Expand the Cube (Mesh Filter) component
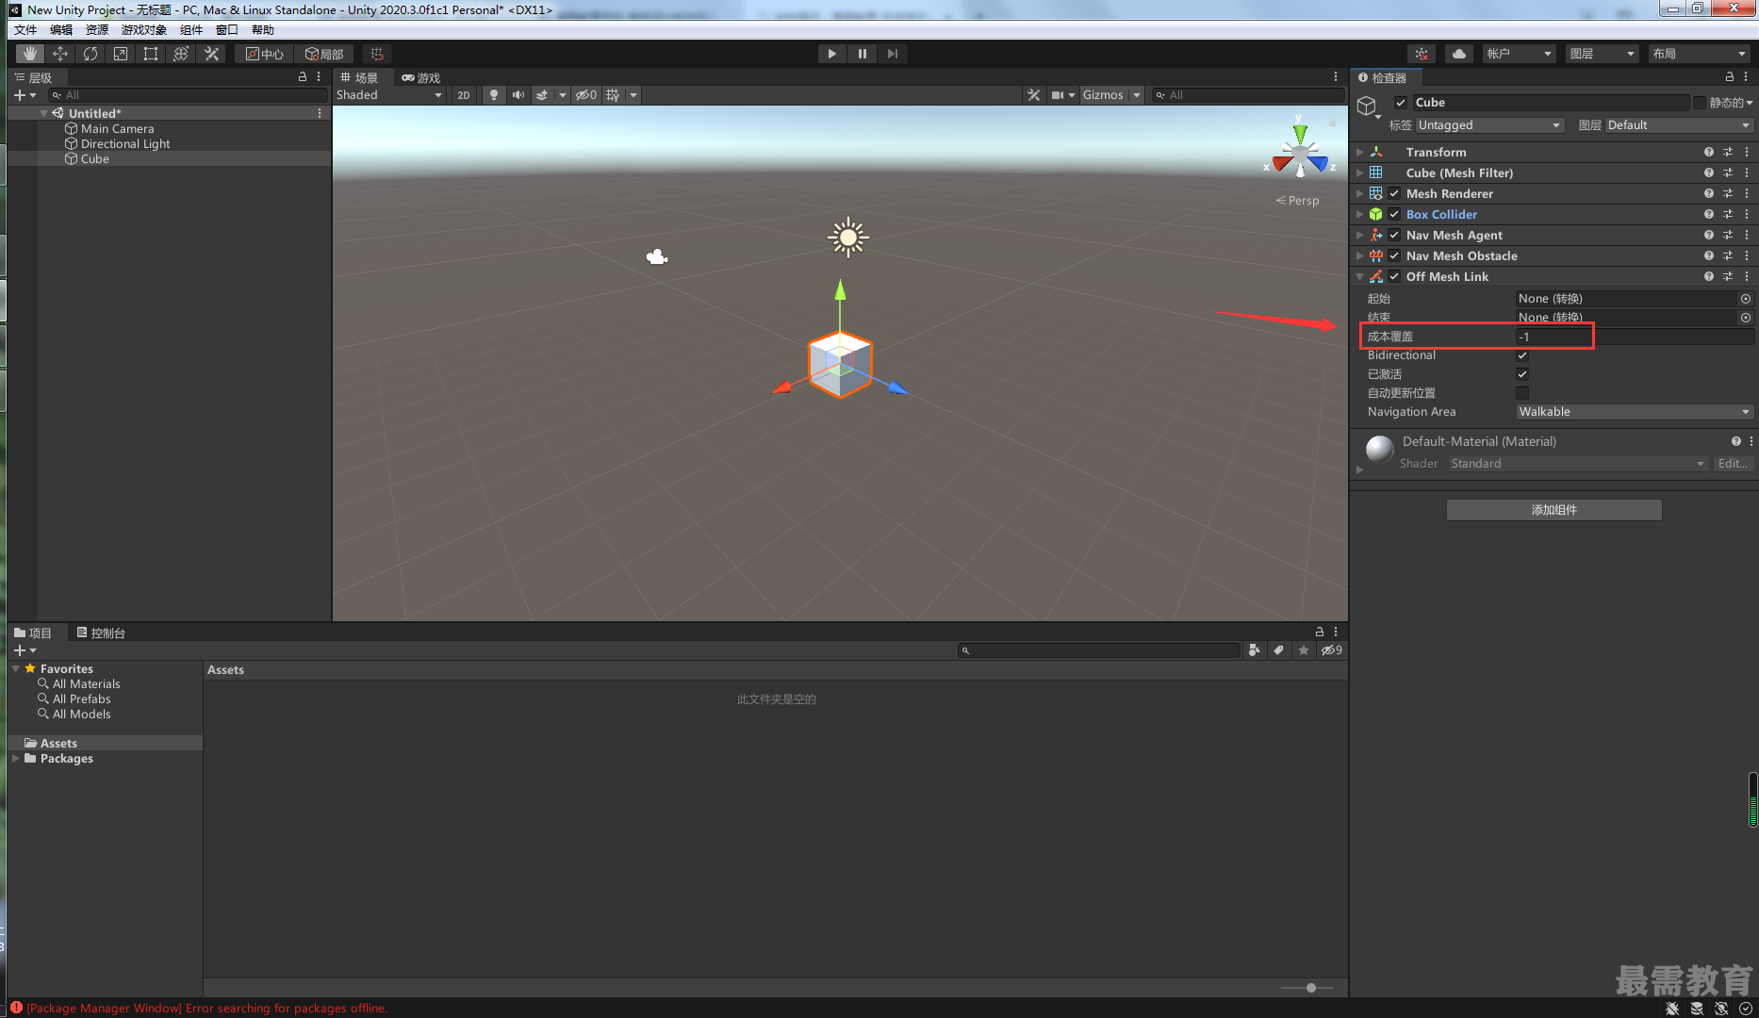 [x=1359, y=173]
